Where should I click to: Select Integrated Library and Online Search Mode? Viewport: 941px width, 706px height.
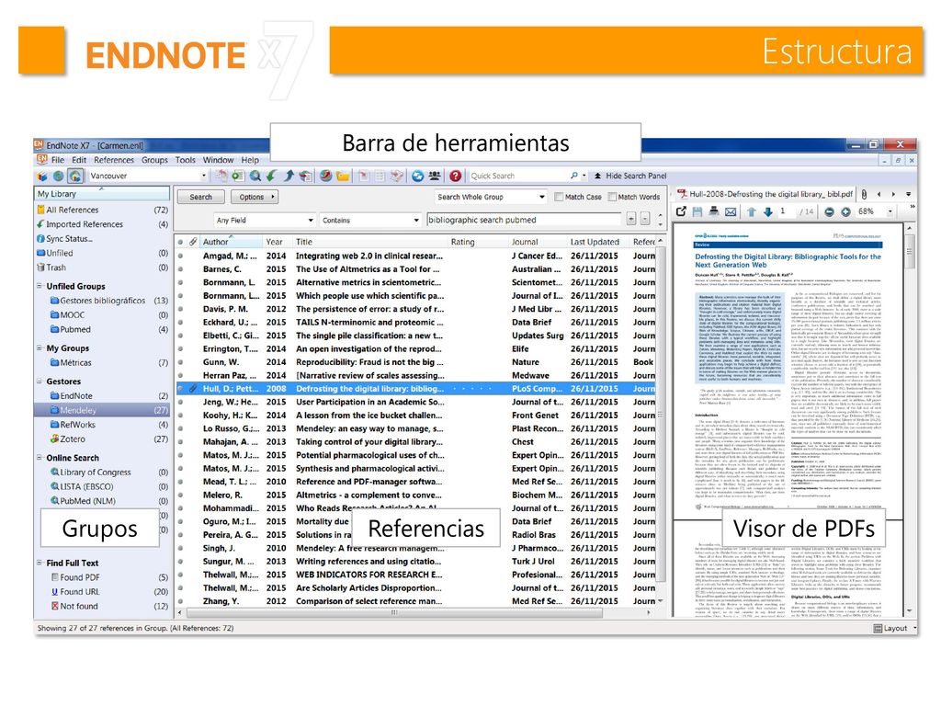[x=74, y=176]
